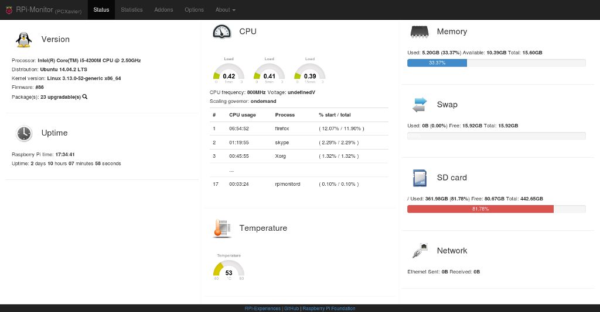Click the temperature gauge showing 53

point(229,268)
